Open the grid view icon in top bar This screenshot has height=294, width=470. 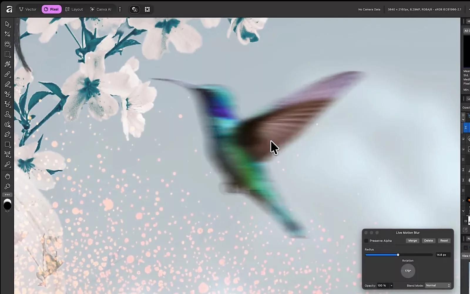[x=147, y=9]
